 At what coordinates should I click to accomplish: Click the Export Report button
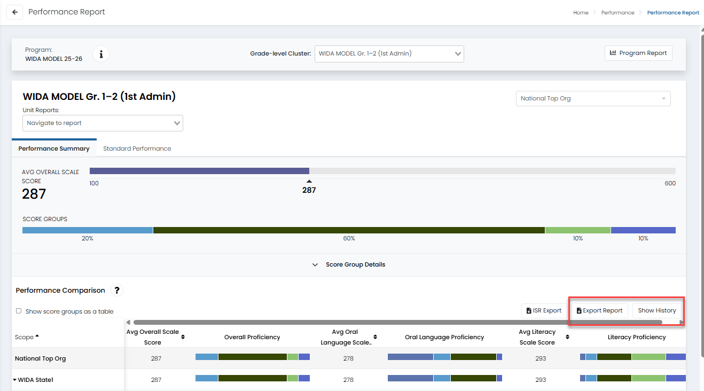pyautogui.click(x=599, y=310)
